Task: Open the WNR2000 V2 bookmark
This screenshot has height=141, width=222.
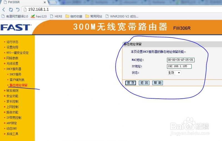Action: pos(122,16)
